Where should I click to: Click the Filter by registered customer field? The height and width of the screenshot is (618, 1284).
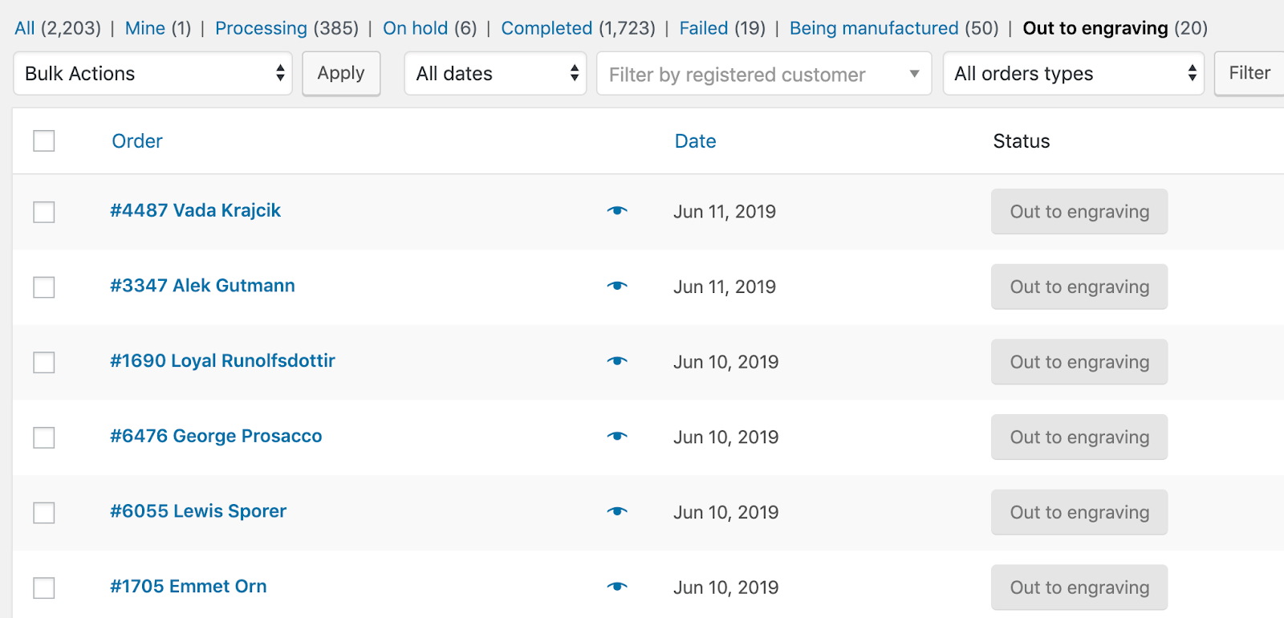coord(763,75)
